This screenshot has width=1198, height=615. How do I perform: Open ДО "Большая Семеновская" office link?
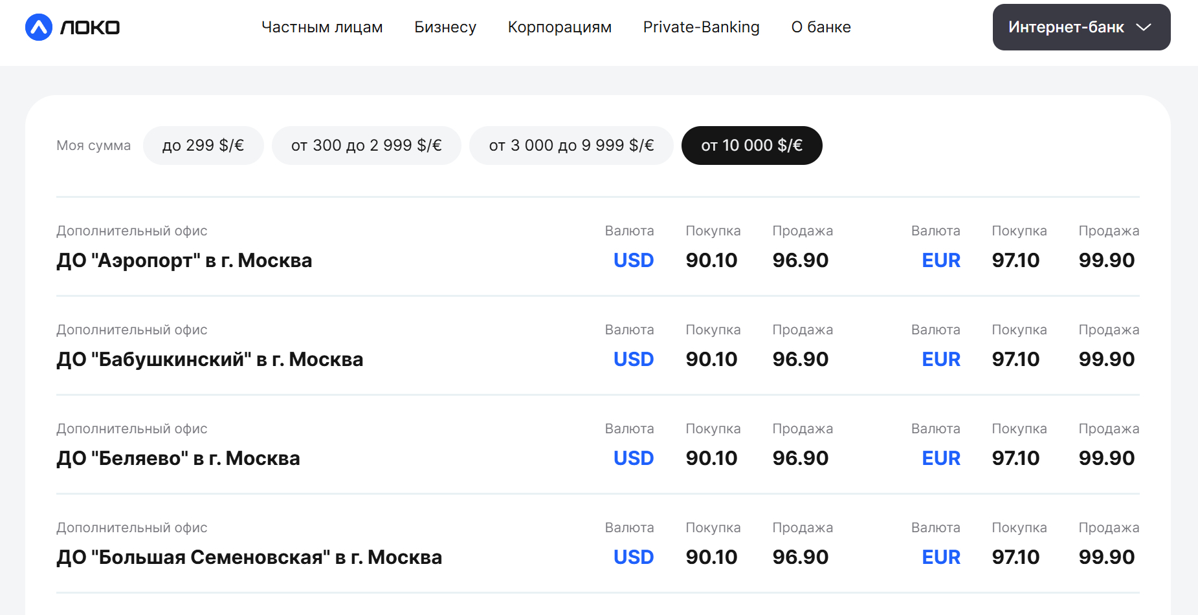(249, 557)
